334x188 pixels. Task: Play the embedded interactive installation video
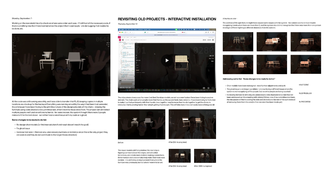pyautogui.click(x=167, y=60)
